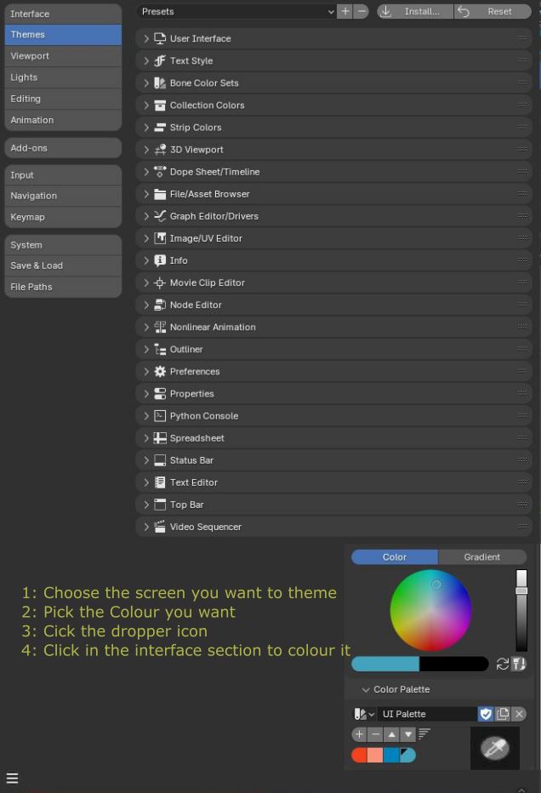This screenshot has width=541, height=793.
Task: Pick the red palette swatch
Action: pyautogui.click(x=359, y=755)
